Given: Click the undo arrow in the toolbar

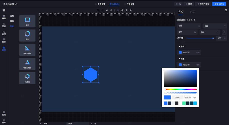Looking at the screenshot, I should tap(98, 10).
